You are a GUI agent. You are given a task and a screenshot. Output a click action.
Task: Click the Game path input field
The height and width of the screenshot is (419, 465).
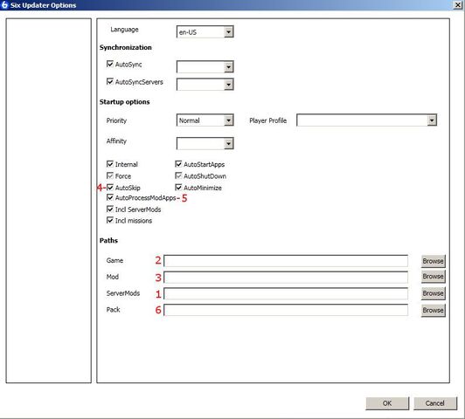[286, 261]
